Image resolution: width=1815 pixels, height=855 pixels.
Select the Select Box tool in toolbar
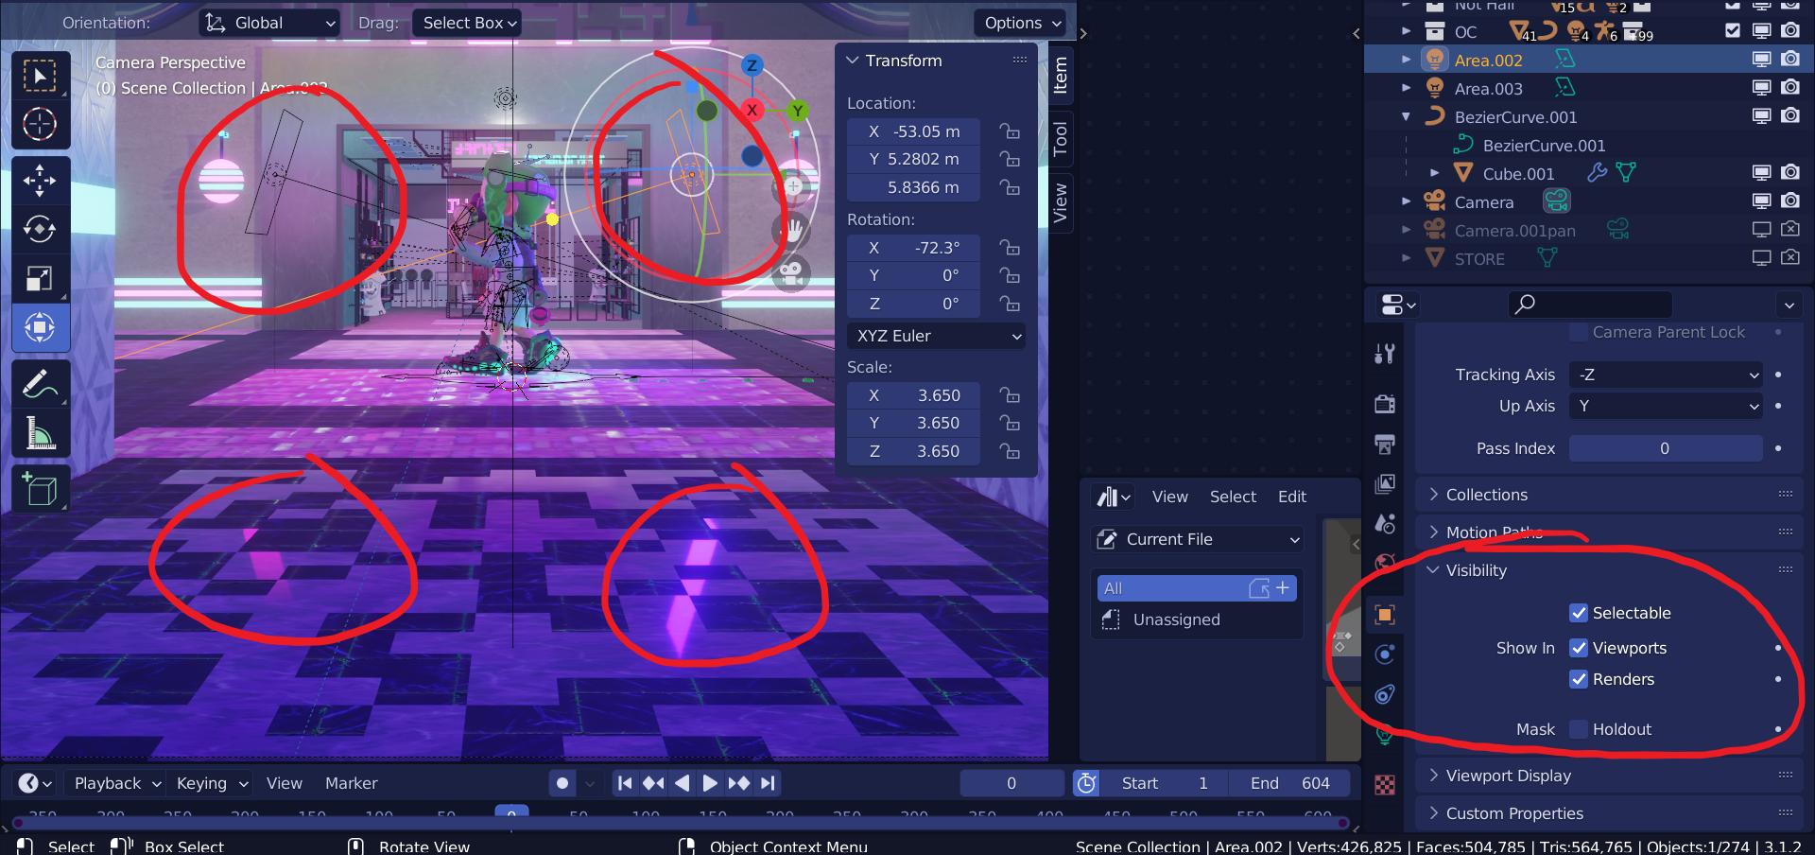(x=40, y=76)
